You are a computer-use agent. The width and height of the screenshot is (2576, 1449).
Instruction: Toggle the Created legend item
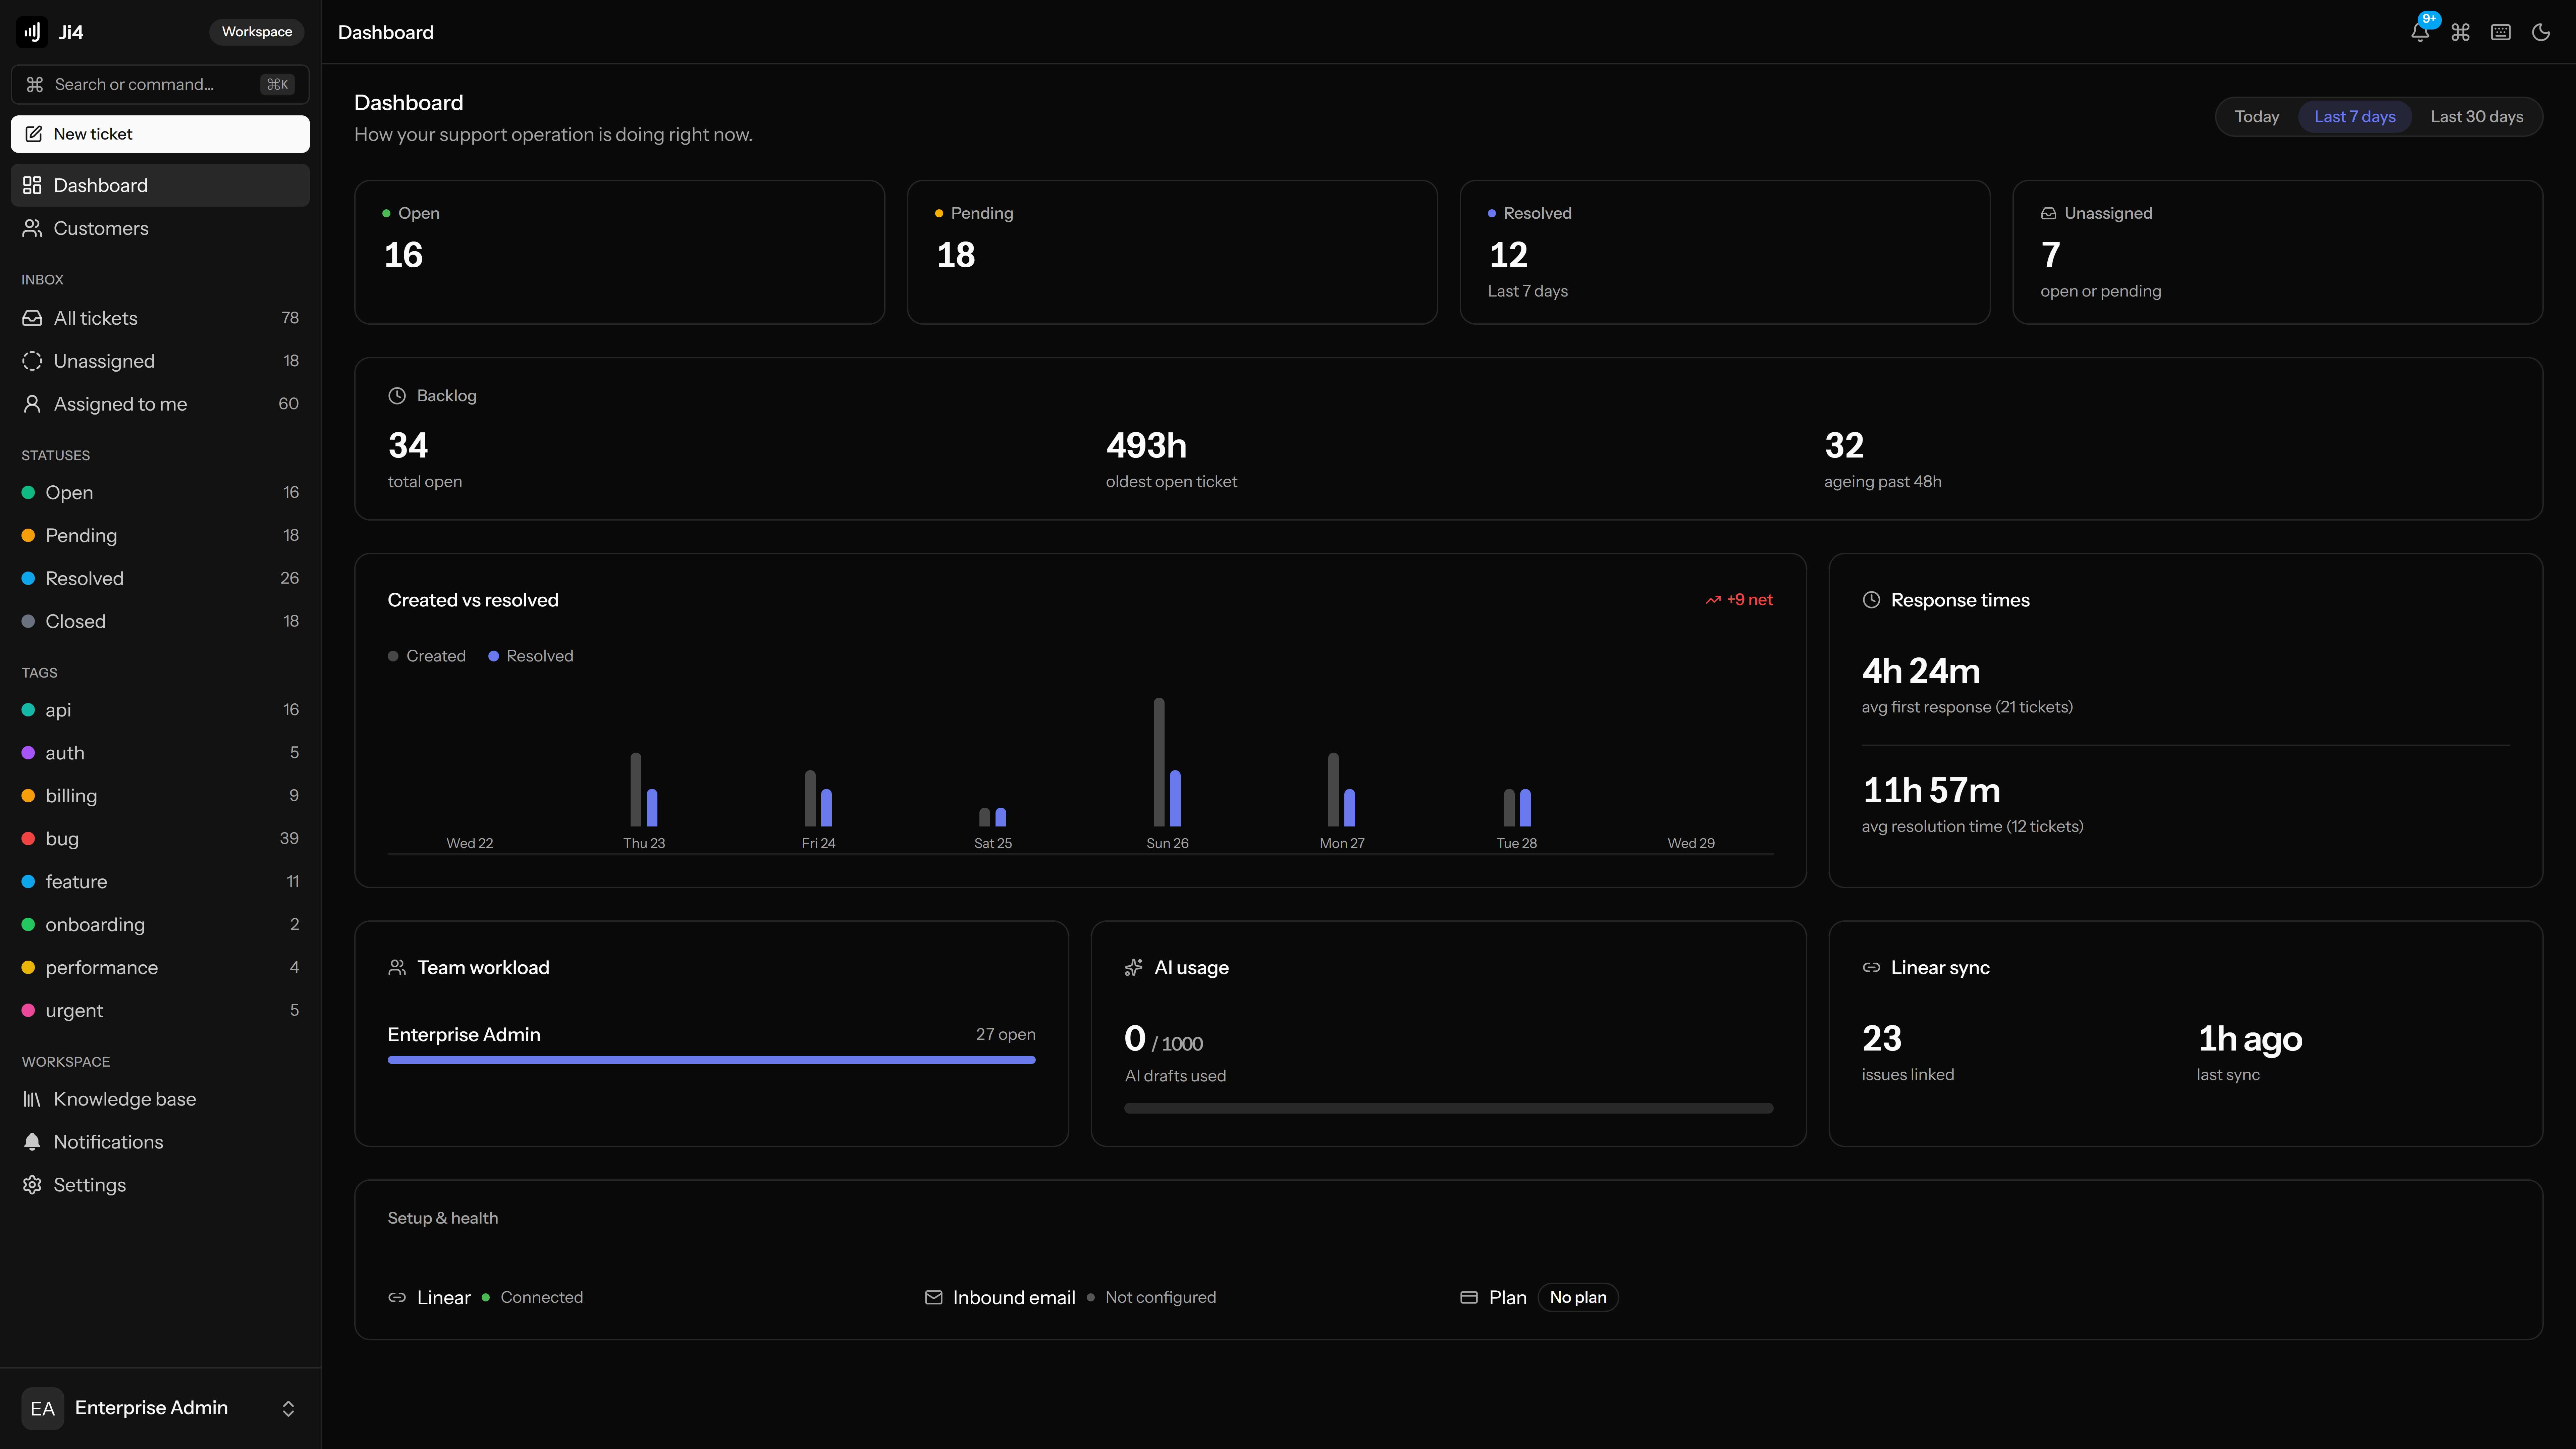click(x=427, y=656)
